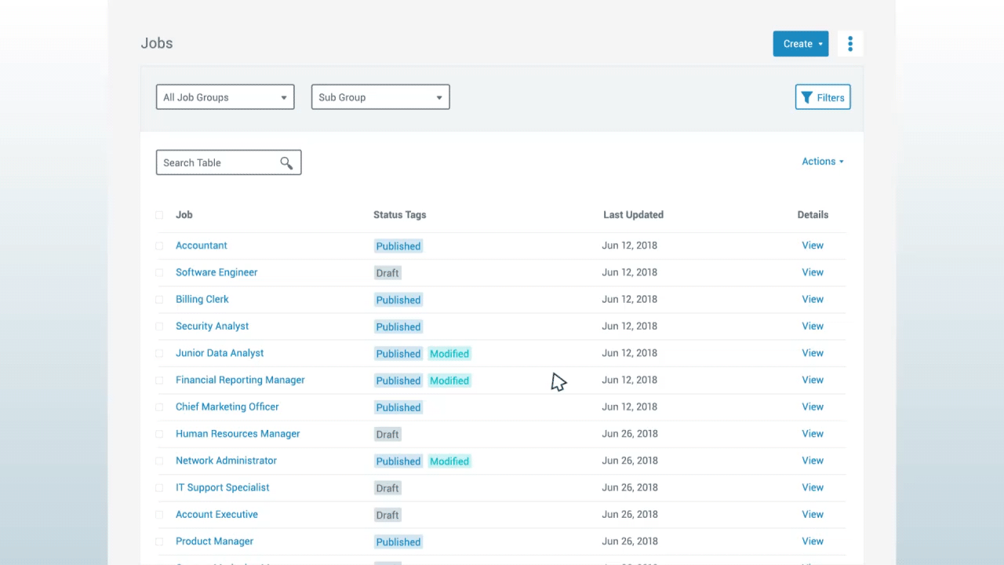Click the funnel icon inside Filters button
The width and height of the screenshot is (1004, 565).
pos(807,97)
